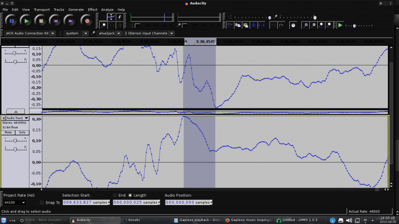Click the lower track's gain slider
This screenshot has width=399, height=224.
click(x=16, y=140)
